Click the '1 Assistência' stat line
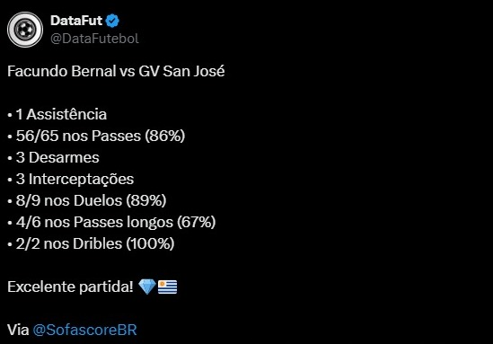 tap(57, 114)
